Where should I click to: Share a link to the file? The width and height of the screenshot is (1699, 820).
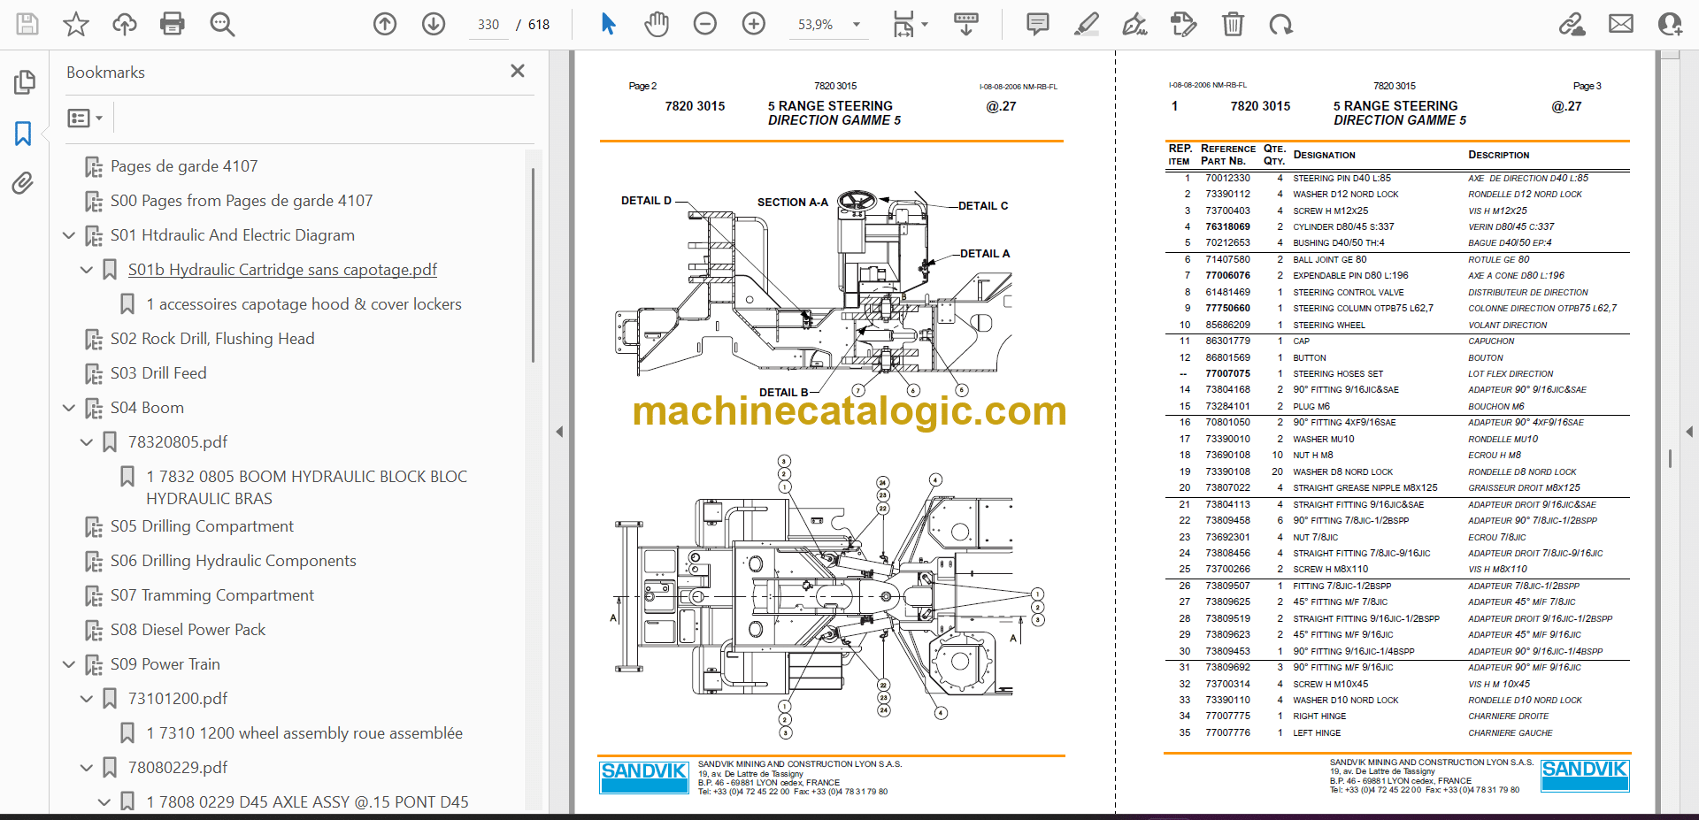(1572, 24)
